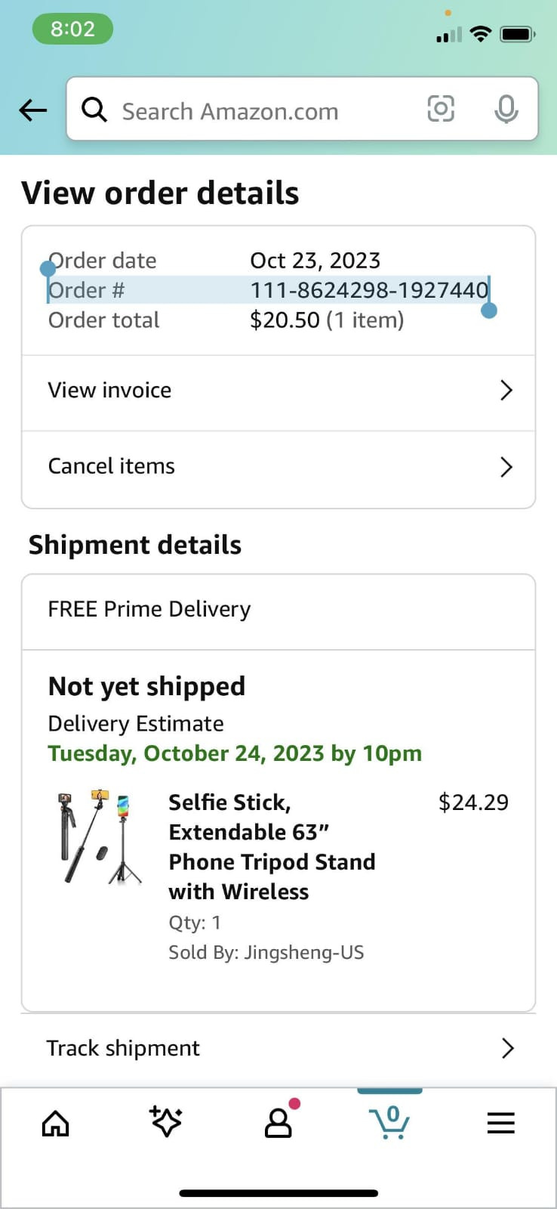Tap the microphone voice search icon
This screenshot has height=1209, width=557.
point(506,110)
